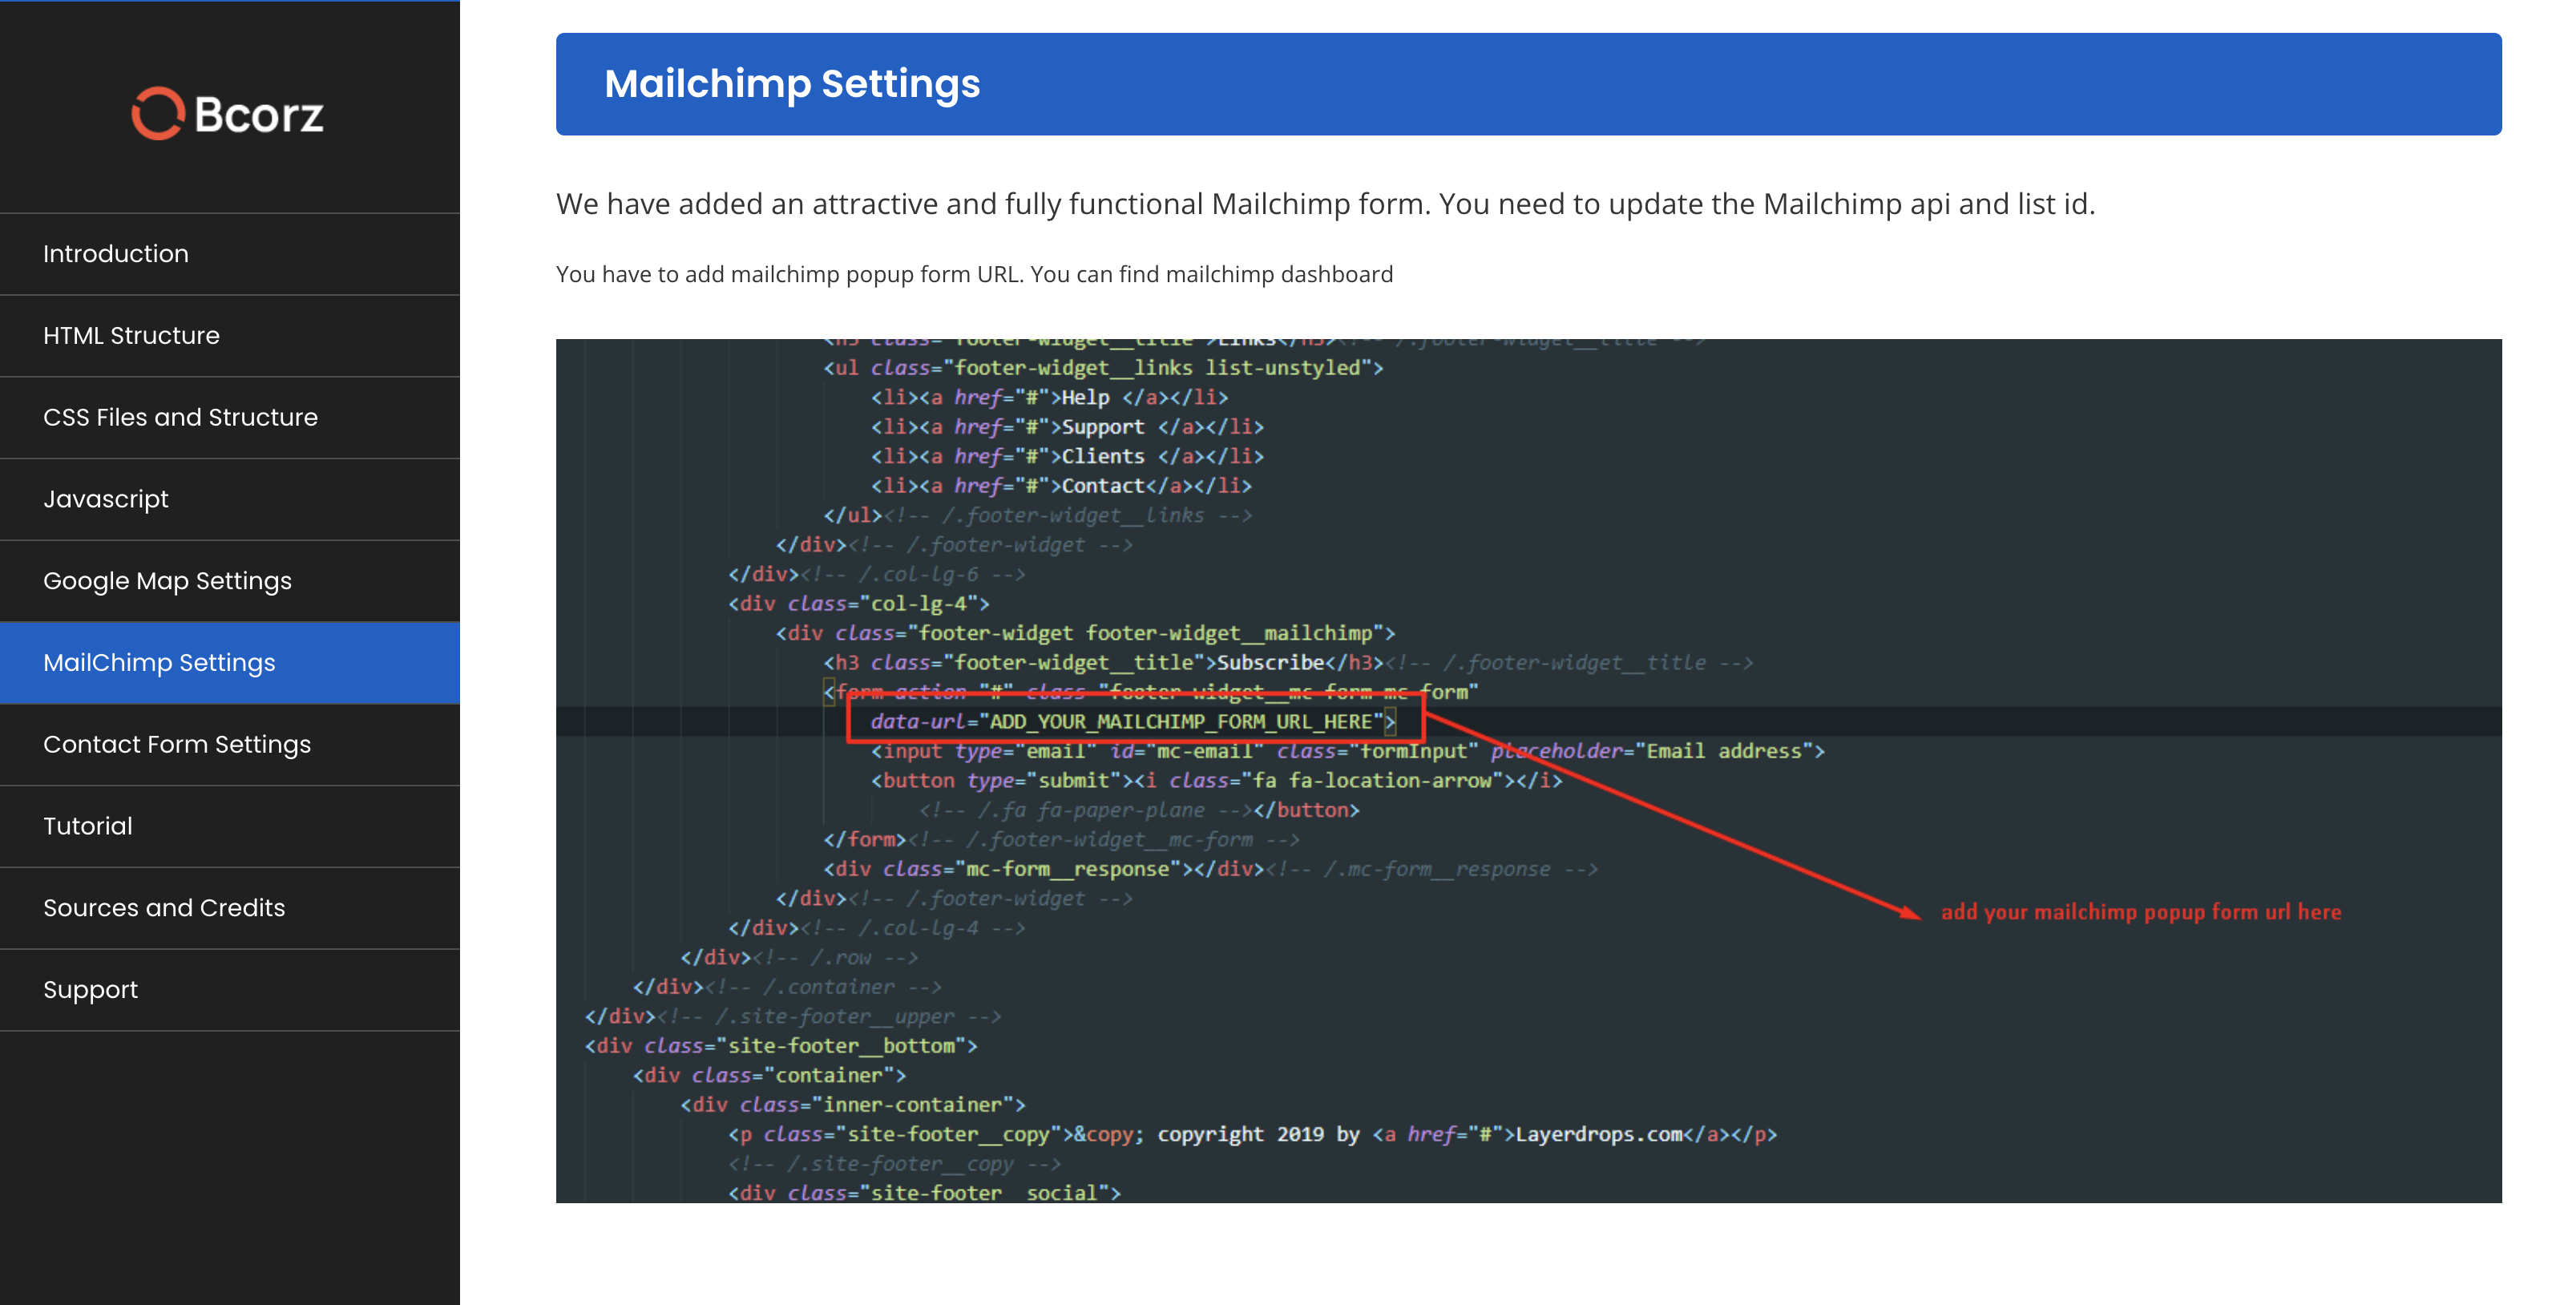Screen dimensions: 2576x1305
Task: Click text 'You have to add mailchimp popup form URL'
Action: [788, 275]
